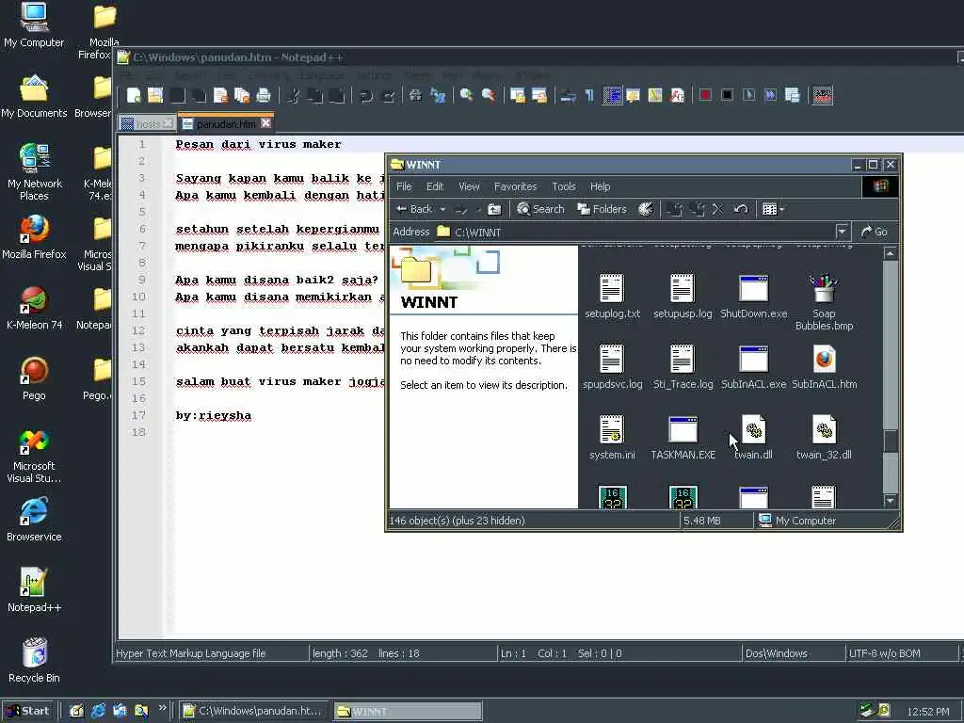Screen dimensions: 964x723
Task: Select the Notepad++ desktop shortcut
Action: pos(34,589)
